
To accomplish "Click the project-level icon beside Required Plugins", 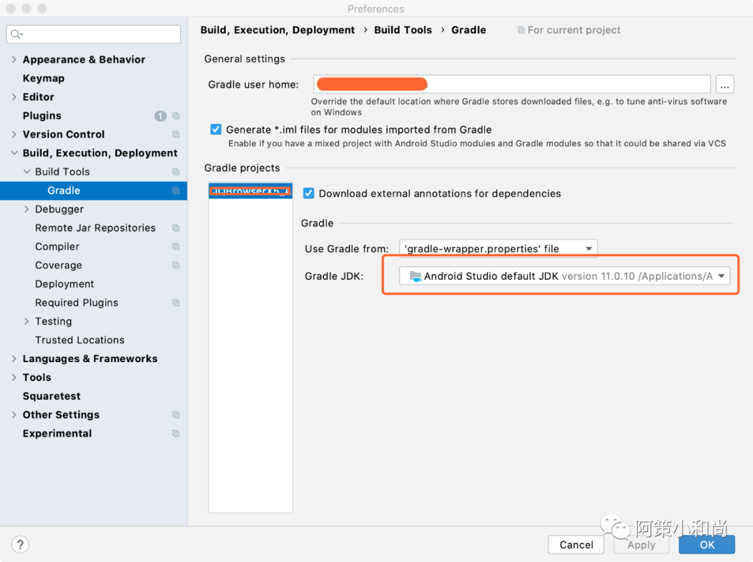I will click(x=176, y=303).
